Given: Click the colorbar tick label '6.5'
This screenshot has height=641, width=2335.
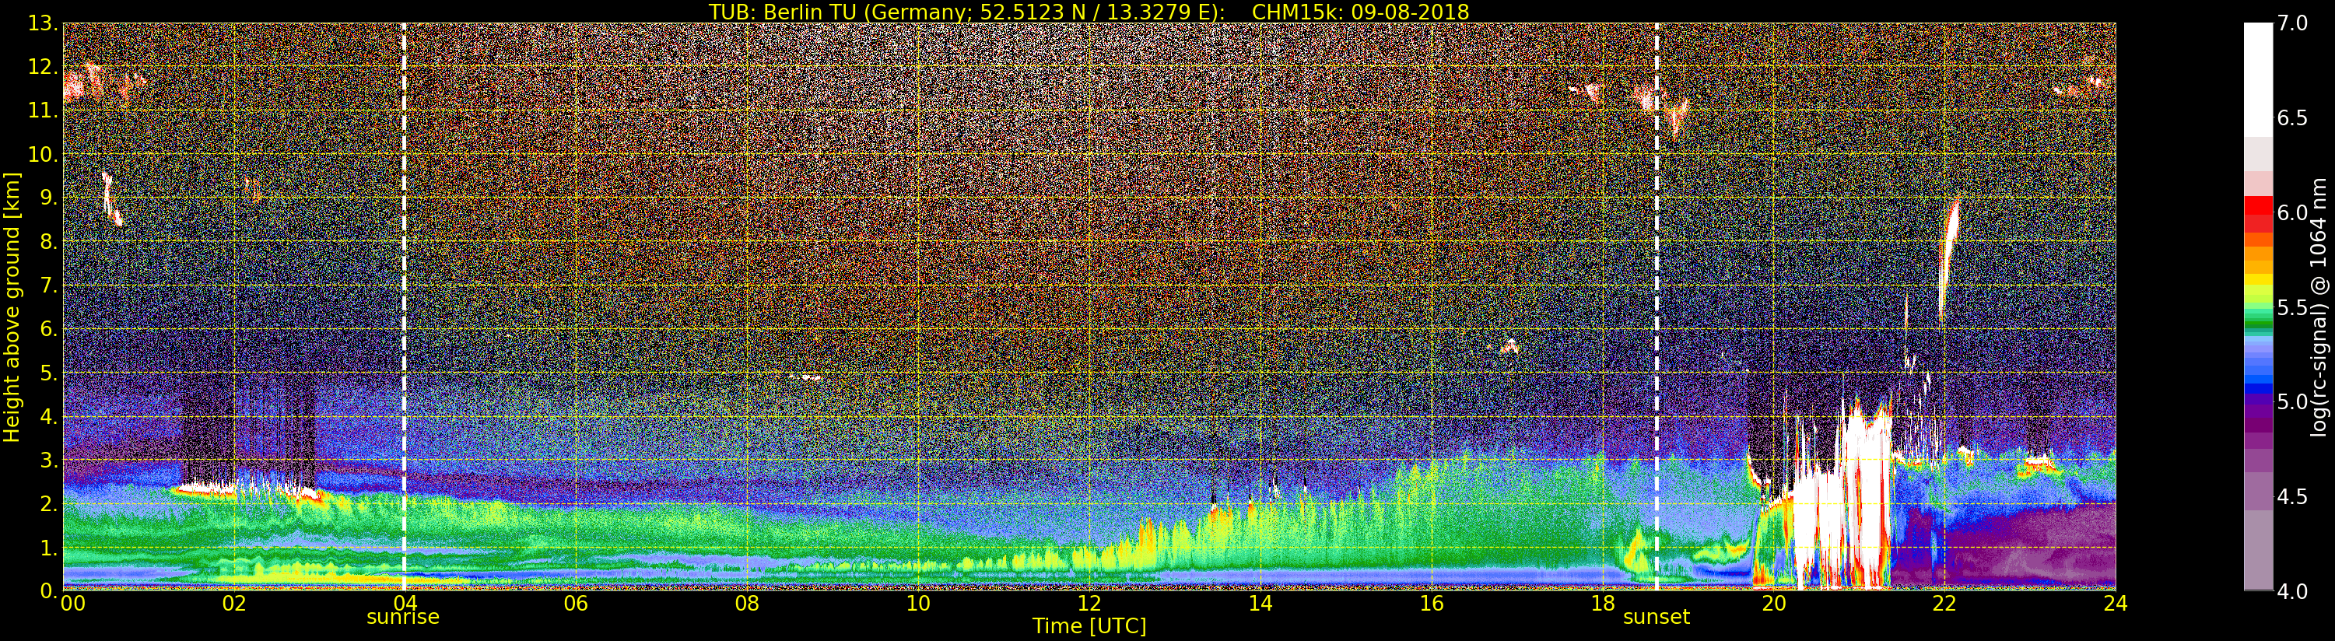Looking at the screenshot, I should (x=2292, y=118).
